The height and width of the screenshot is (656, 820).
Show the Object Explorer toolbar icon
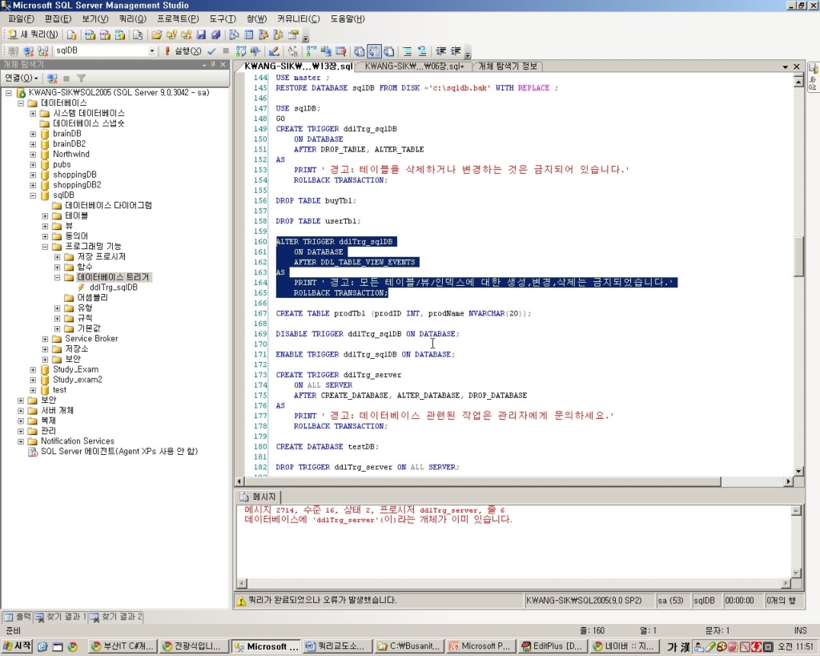click(263, 35)
